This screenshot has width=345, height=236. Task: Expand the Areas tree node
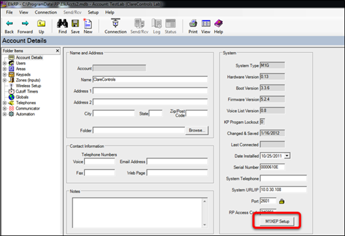(x=5, y=69)
